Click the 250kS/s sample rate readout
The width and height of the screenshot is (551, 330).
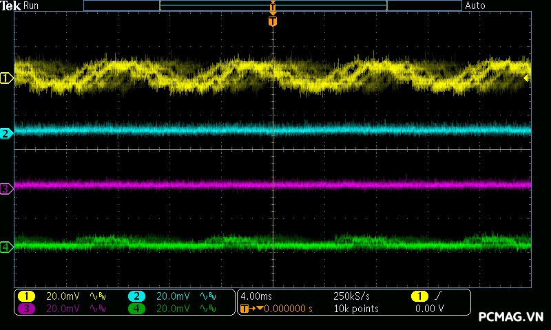tap(351, 296)
